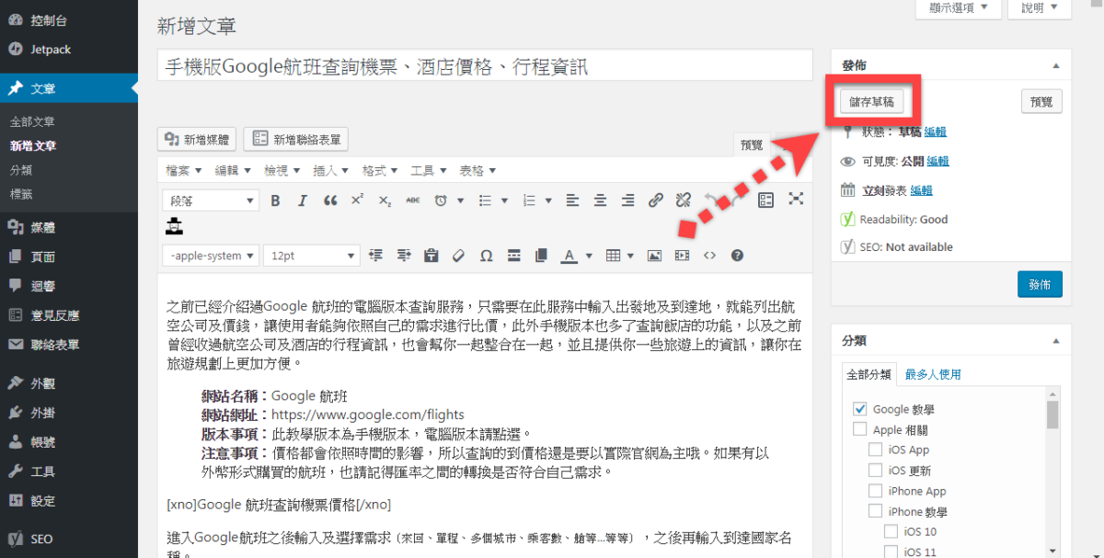The width and height of the screenshot is (1104, 558).
Task: Open numbered list style dropdown arrow
Action: tap(548, 199)
